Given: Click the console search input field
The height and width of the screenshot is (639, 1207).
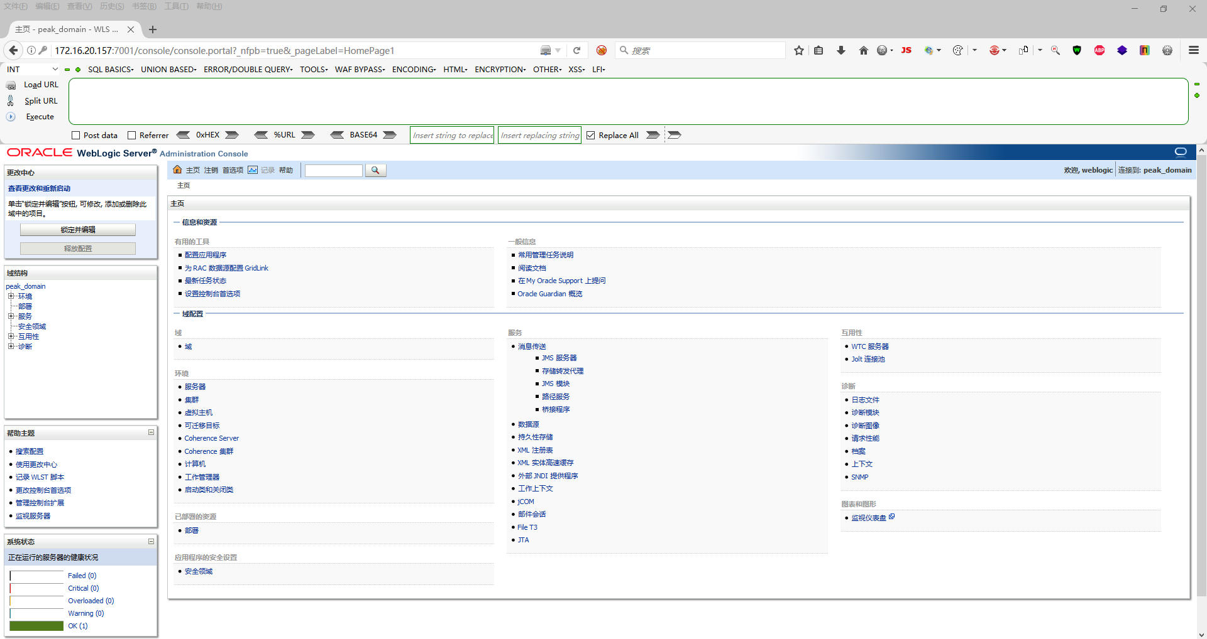Looking at the screenshot, I should (x=333, y=169).
